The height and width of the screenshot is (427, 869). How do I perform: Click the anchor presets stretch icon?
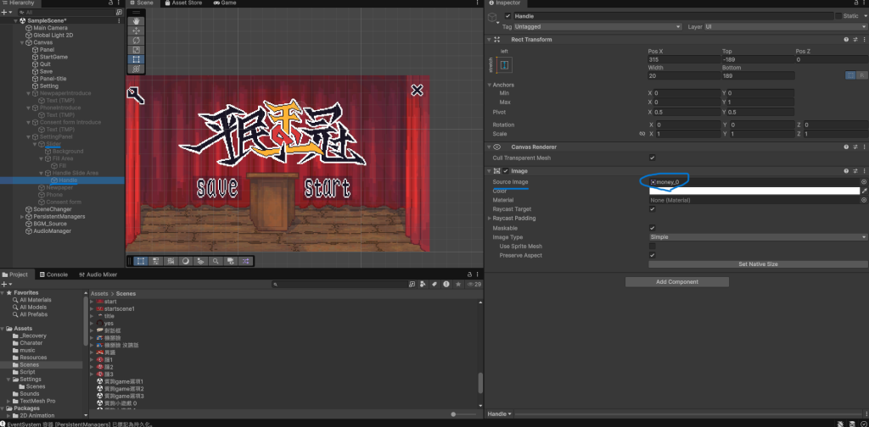(x=504, y=66)
